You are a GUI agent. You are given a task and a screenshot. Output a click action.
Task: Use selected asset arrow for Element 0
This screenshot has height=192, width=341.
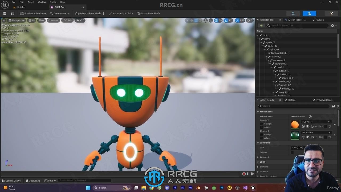[x=303, y=126]
